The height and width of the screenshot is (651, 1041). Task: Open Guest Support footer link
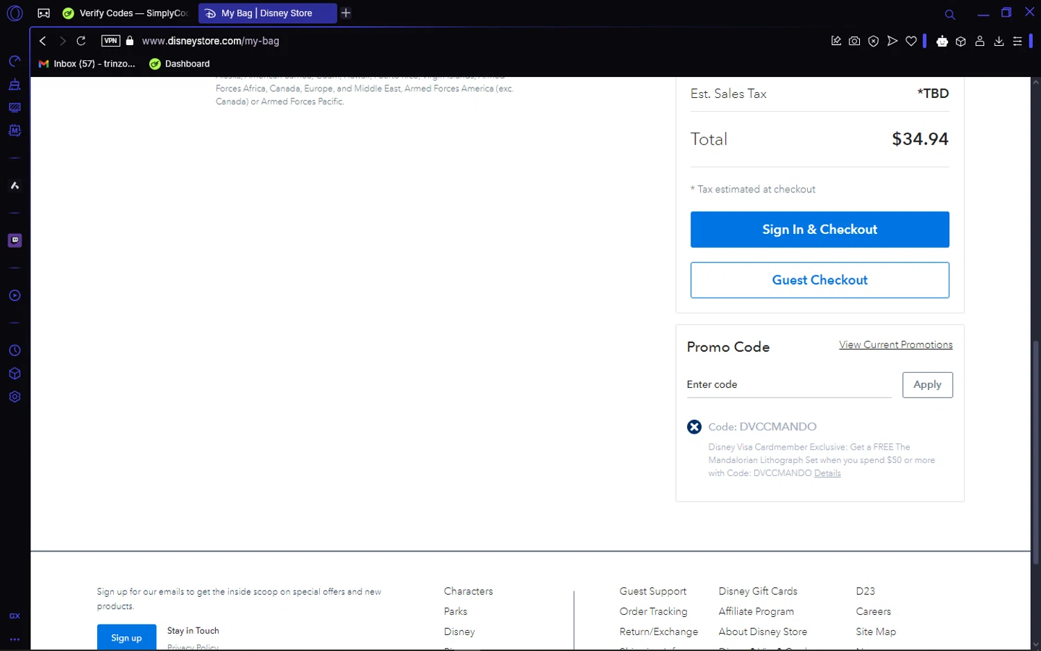click(653, 591)
